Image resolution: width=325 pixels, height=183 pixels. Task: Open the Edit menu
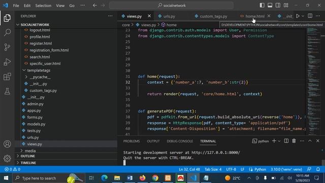pos(27,6)
